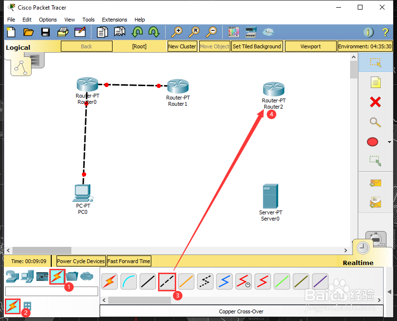
Task: Click the Server0 device on canvas
Action: [x=271, y=196]
